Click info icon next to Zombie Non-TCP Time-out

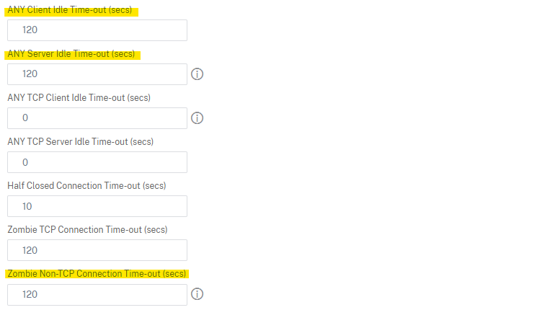[x=197, y=294]
